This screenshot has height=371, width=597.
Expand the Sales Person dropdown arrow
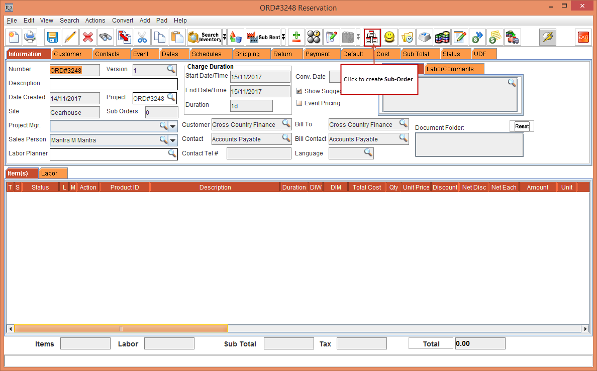coord(173,140)
